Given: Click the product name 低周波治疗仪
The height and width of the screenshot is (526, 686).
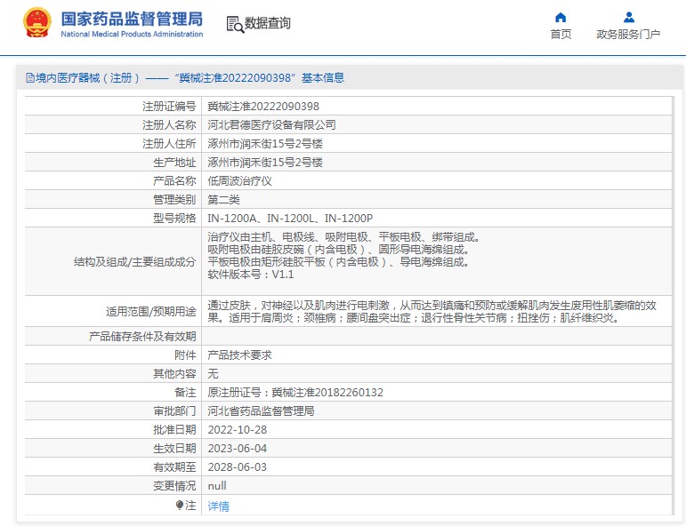Looking at the screenshot, I should click(x=239, y=180).
